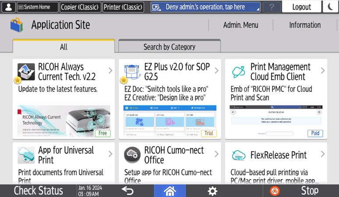
Task: Tap the FlexRelease Print cloud icon
Action: (x=239, y=155)
